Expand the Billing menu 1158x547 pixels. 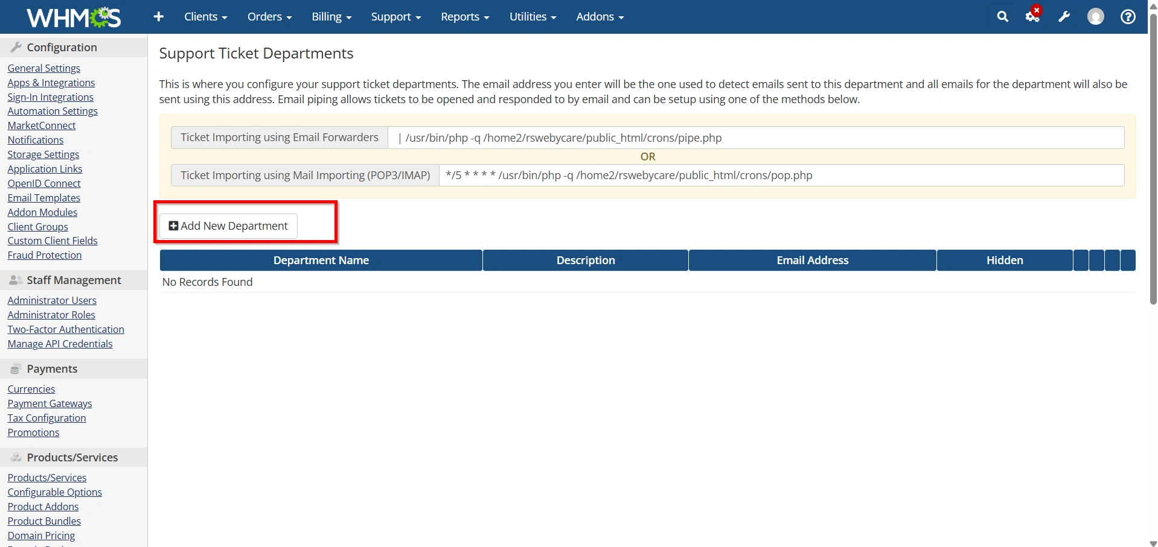point(331,17)
